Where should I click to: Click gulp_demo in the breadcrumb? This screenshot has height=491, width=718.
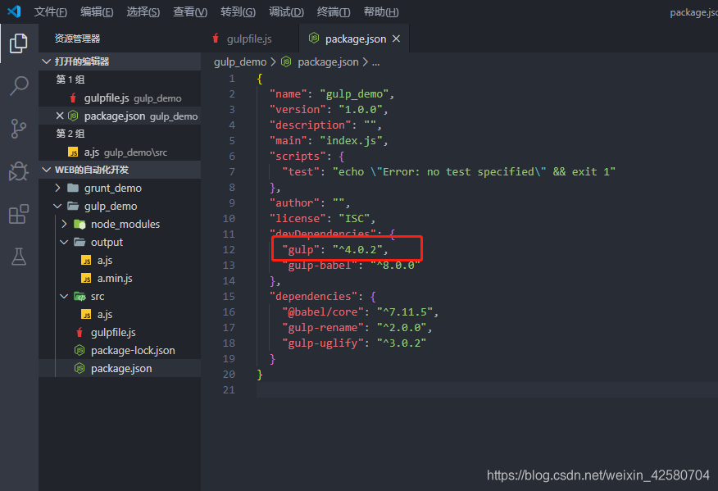(x=240, y=61)
